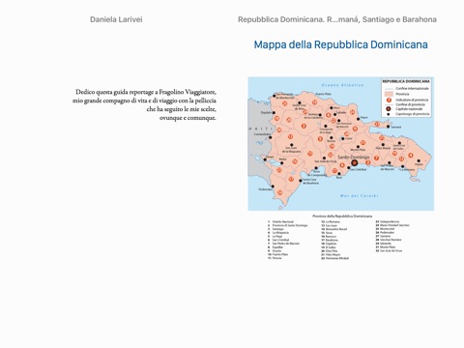Viewport: 464px width, 348px height.
Task: Click the Province della Repubblica Dominicana caption
Action: (x=342, y=217)
